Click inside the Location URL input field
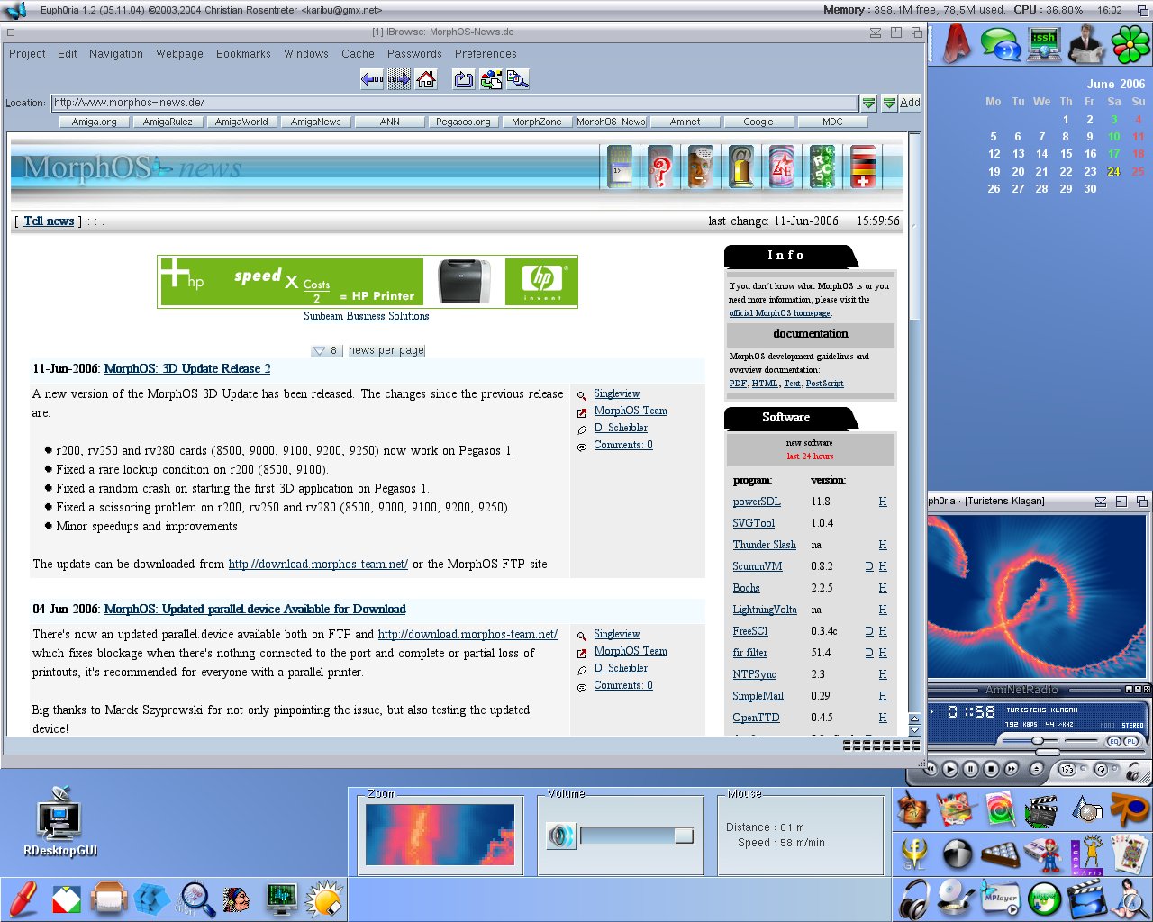Viewport: 1153px width, 922px height. point(450,102)
